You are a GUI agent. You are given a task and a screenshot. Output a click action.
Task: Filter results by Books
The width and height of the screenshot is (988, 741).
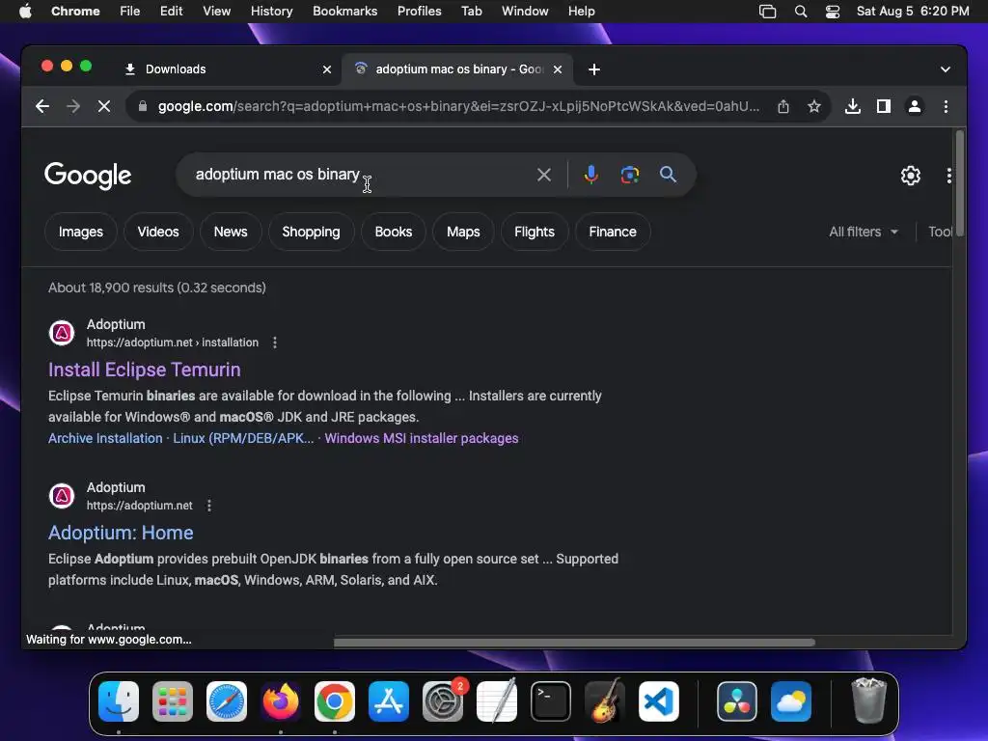coord(394,232)
